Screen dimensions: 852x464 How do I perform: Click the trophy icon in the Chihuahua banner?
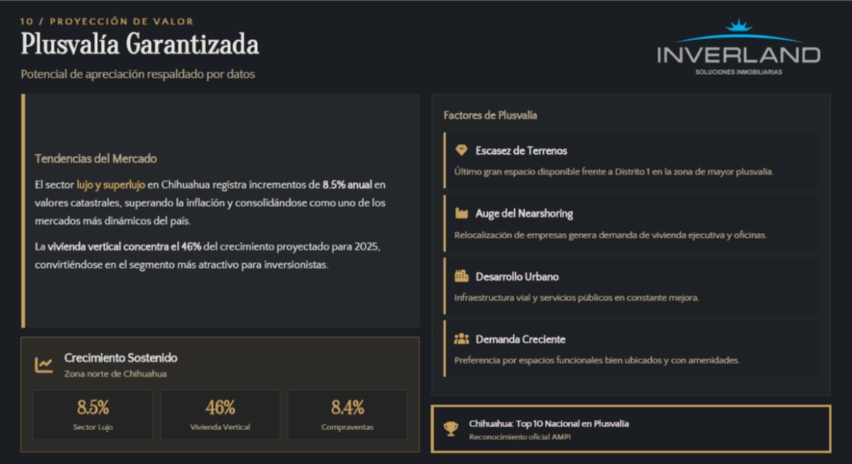coord(451,429)
